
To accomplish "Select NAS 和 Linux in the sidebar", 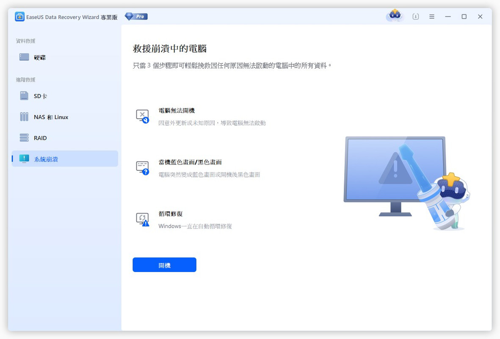I will coord(65,117).
